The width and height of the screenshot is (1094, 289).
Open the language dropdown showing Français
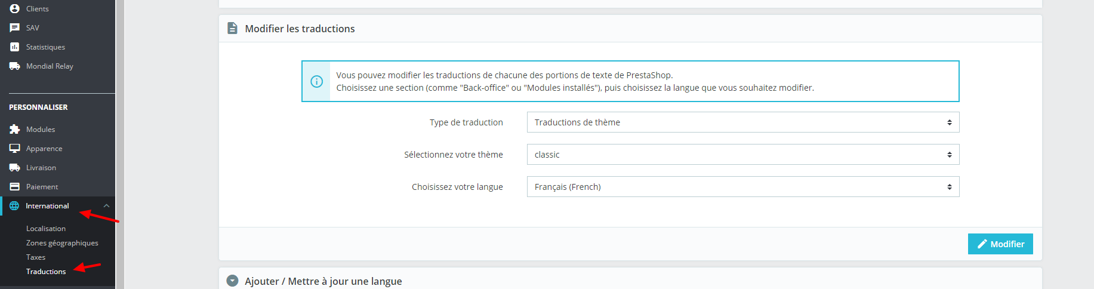point(743,187)
